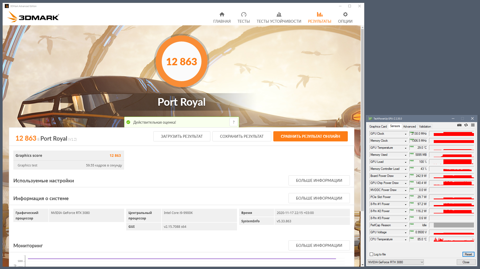Show more info for Мониторинг
Image resolution: width=480 pixels, height=269 pixels.
pos(319,246)
